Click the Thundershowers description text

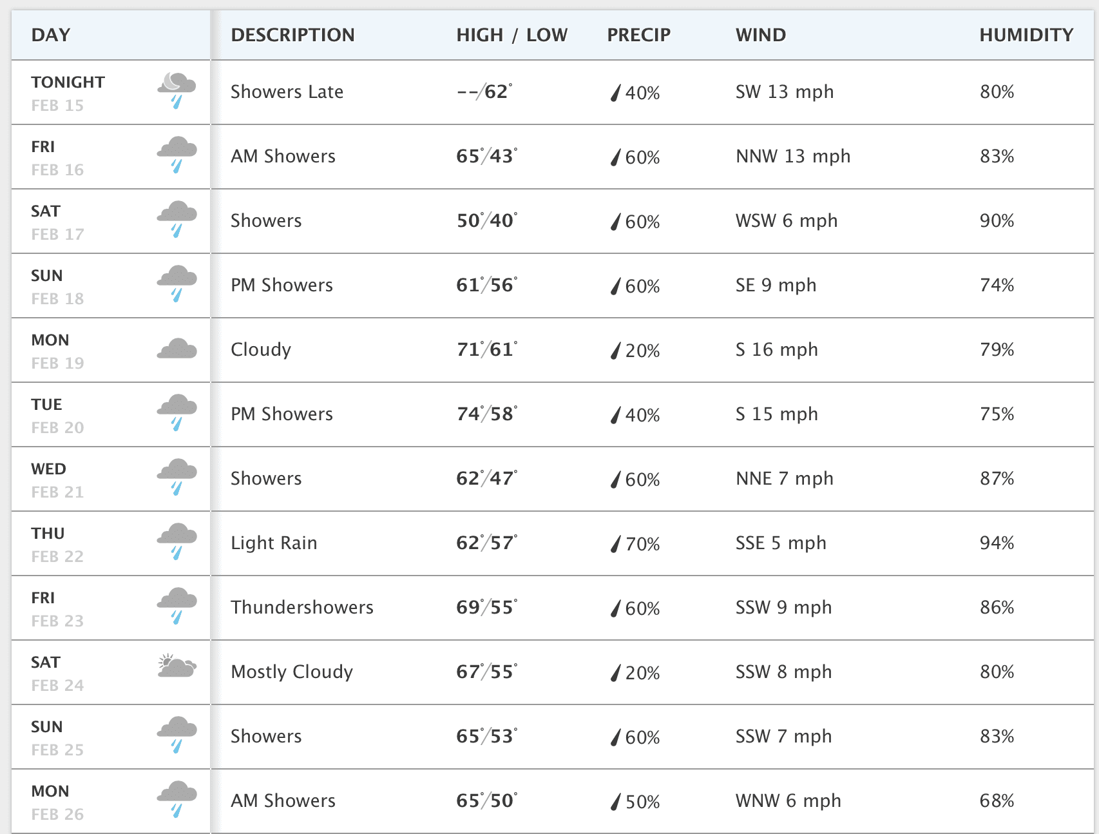302,607
